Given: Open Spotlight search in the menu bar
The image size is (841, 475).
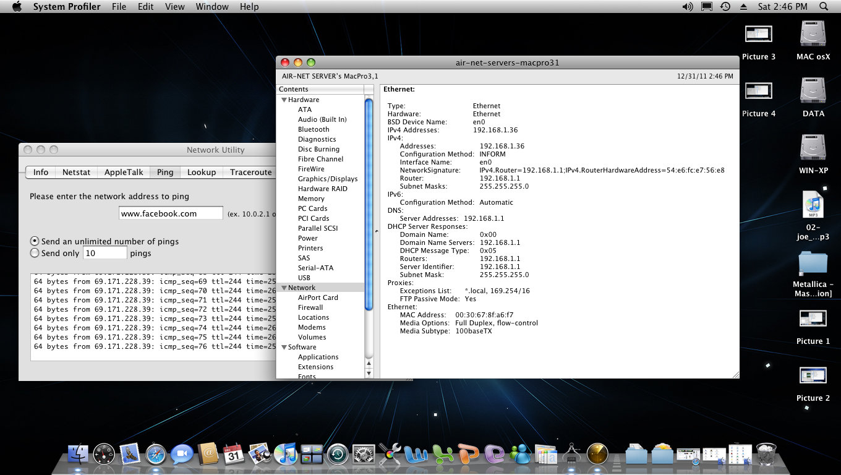Looking at the screenshot, I should [x=825, y=7].
